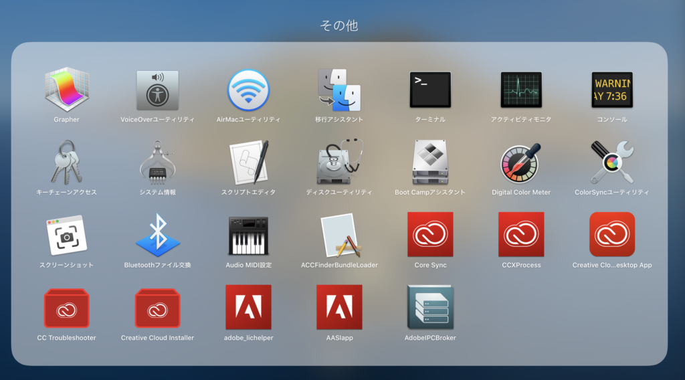Launch CC Troubleshooter
Viewport: 685px width, 380px height.
pos(66,308)
